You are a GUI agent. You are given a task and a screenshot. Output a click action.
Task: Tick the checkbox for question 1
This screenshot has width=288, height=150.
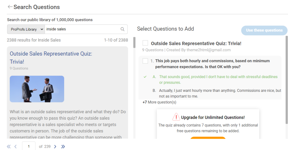pos(145,61)
